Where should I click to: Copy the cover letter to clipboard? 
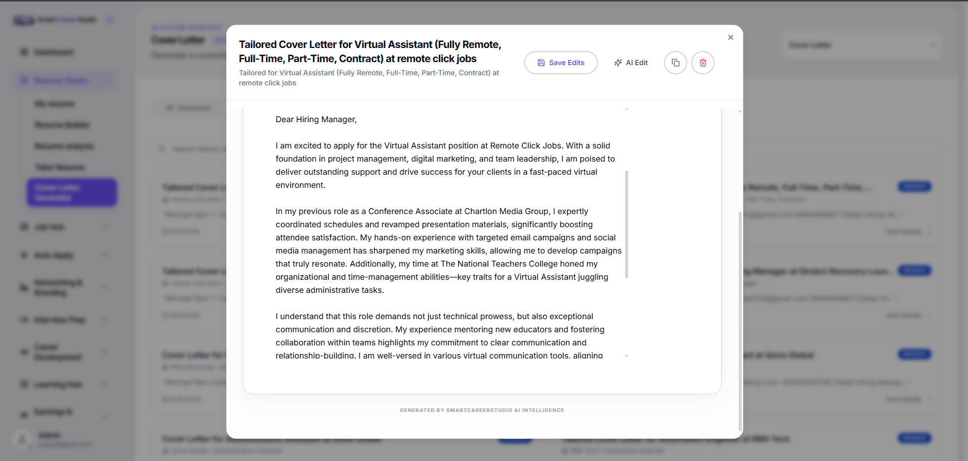click(x=676, y=63)
